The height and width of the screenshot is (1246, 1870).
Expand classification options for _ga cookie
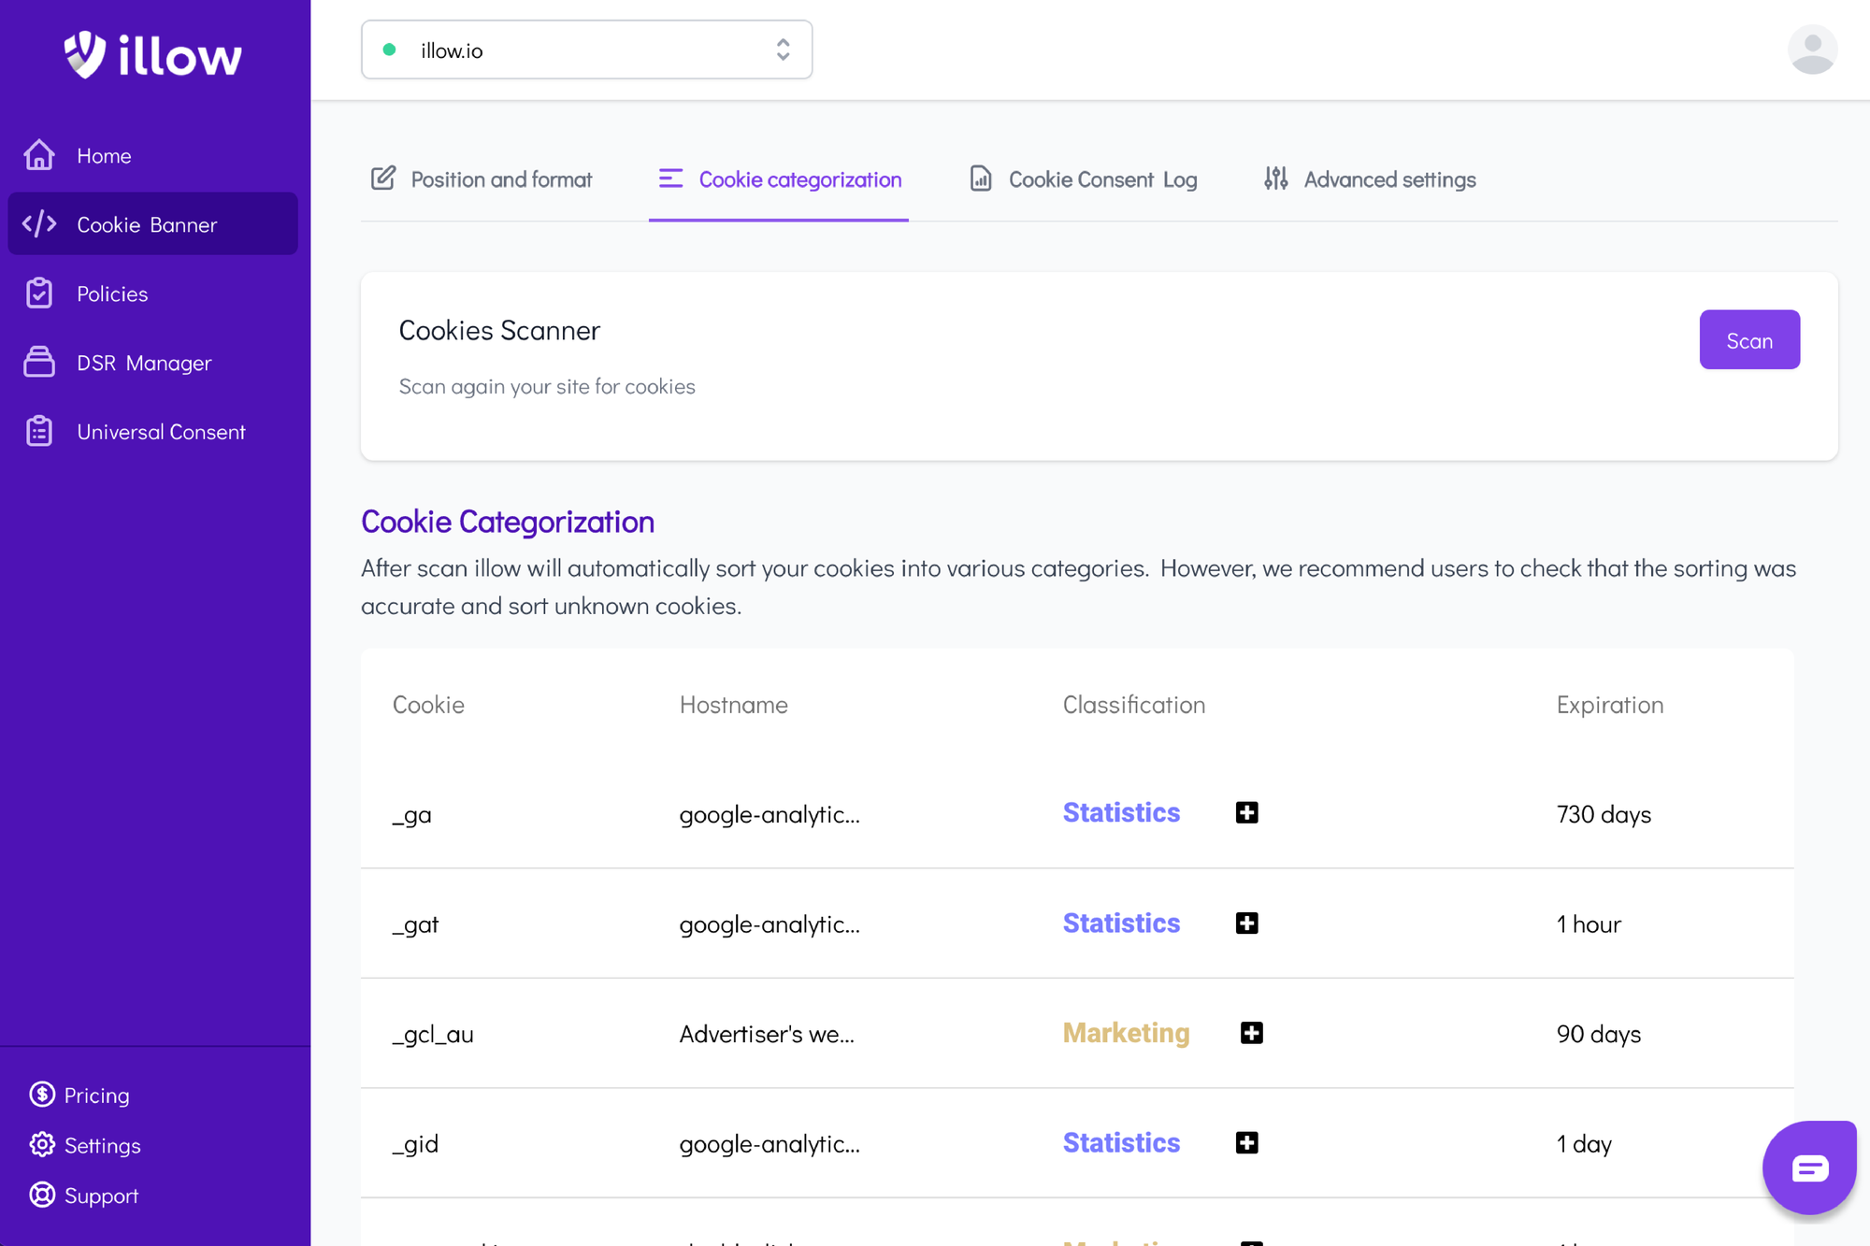coord(1247,810)
